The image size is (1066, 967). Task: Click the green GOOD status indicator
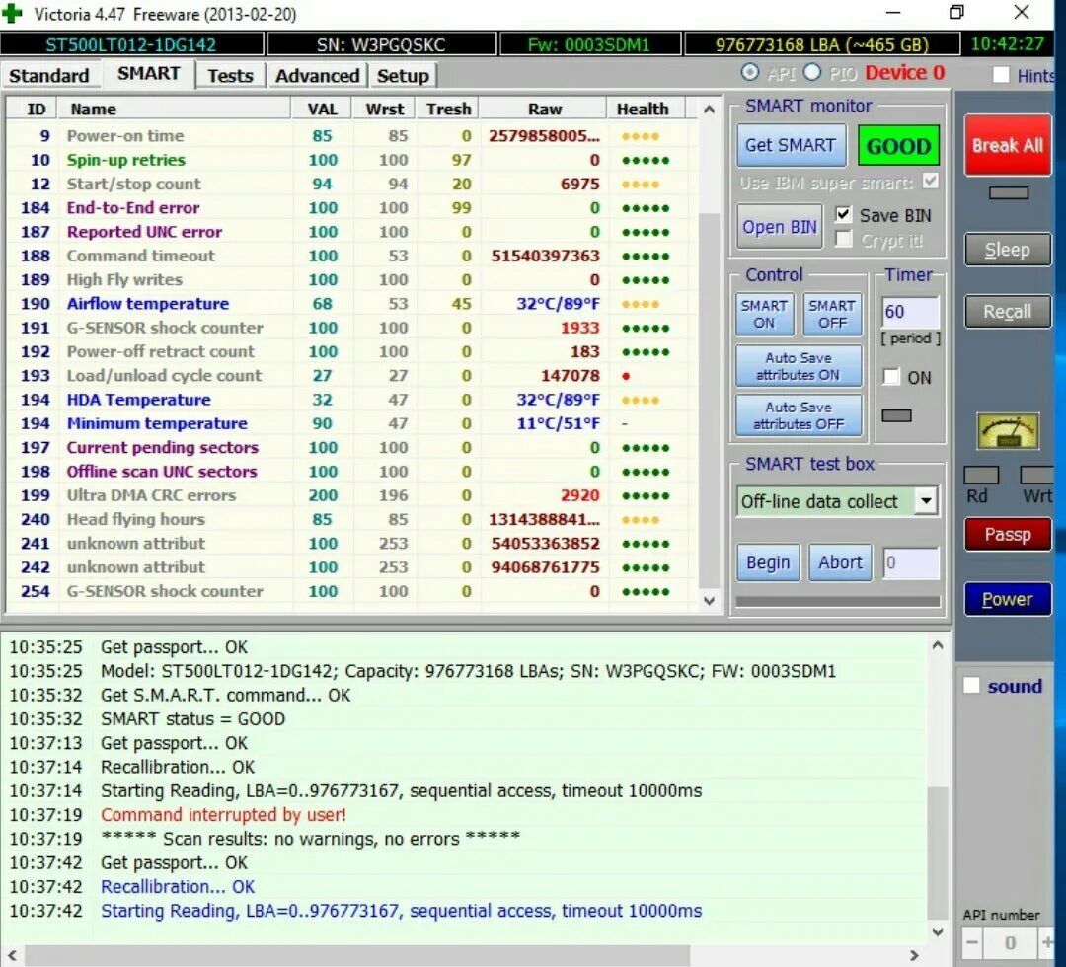898,145
